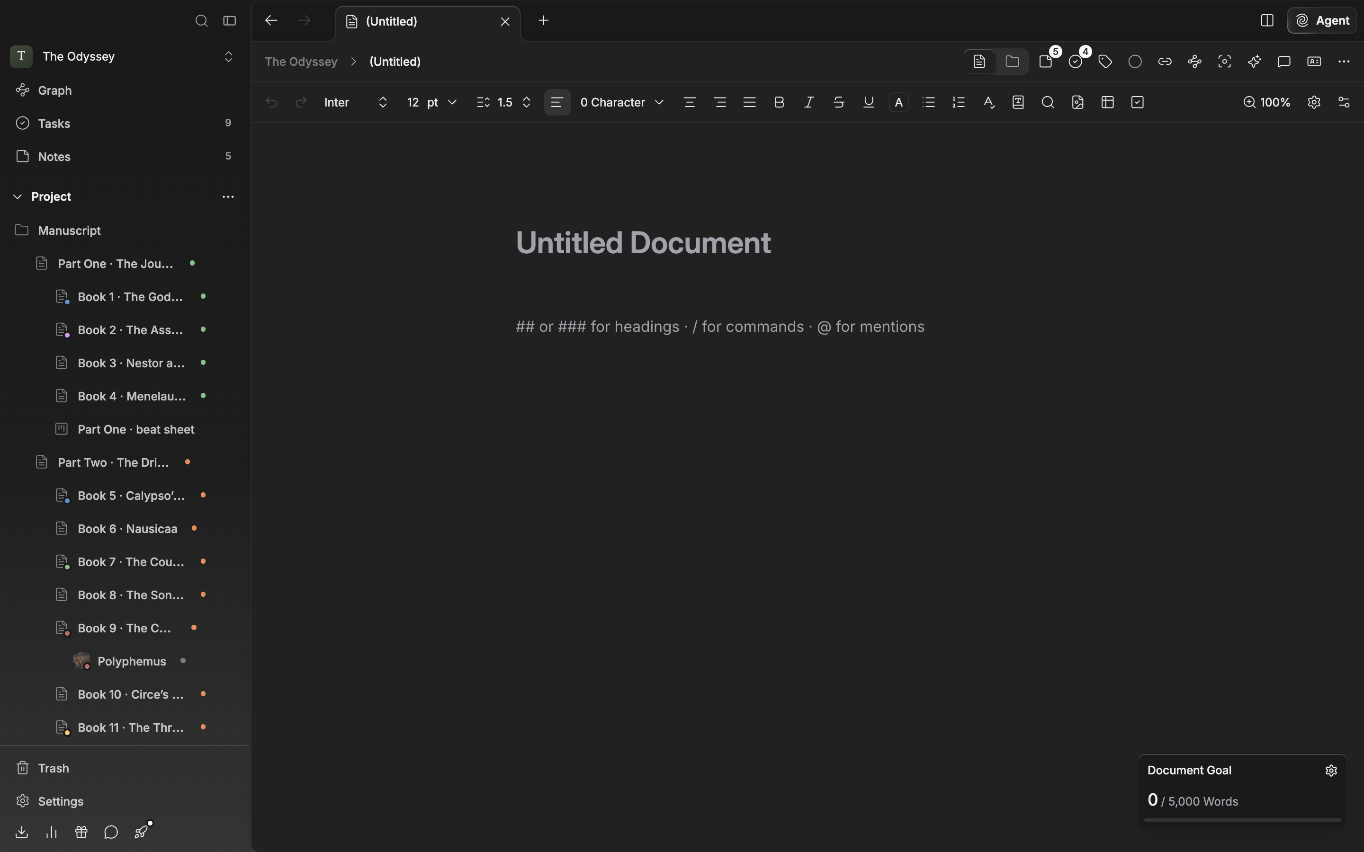Toggle underline formatting
Viewport: 1364px width, 852px height.
pos(869,103)
